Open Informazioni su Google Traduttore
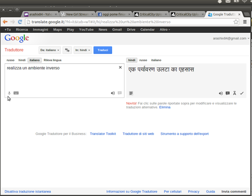This screenshot has height=196, width=252. pos(132,191)
